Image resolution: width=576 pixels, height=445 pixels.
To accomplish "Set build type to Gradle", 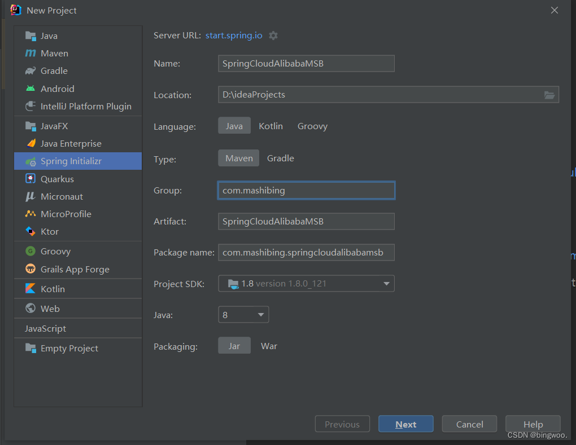I will pos(281,158).
